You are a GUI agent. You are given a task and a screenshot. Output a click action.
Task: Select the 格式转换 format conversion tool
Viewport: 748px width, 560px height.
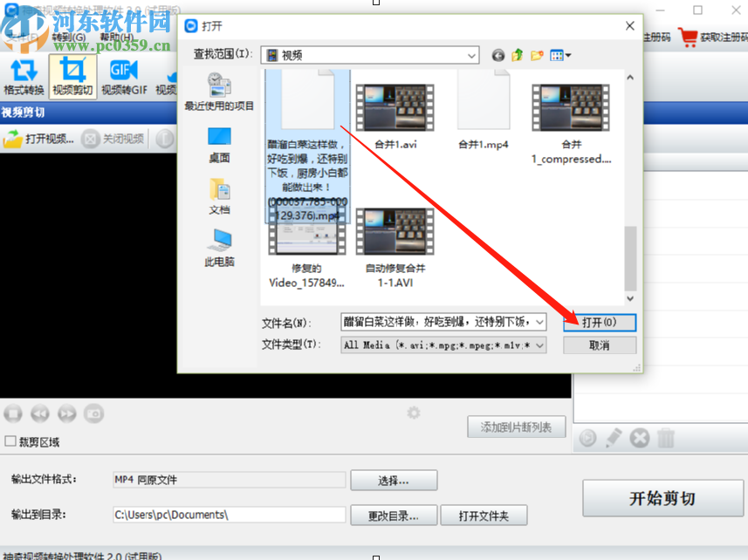[x=24, y=76]
